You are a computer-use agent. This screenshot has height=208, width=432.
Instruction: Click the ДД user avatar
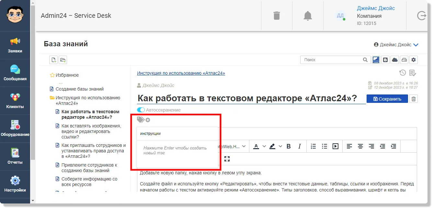click(x=340, y=16)
